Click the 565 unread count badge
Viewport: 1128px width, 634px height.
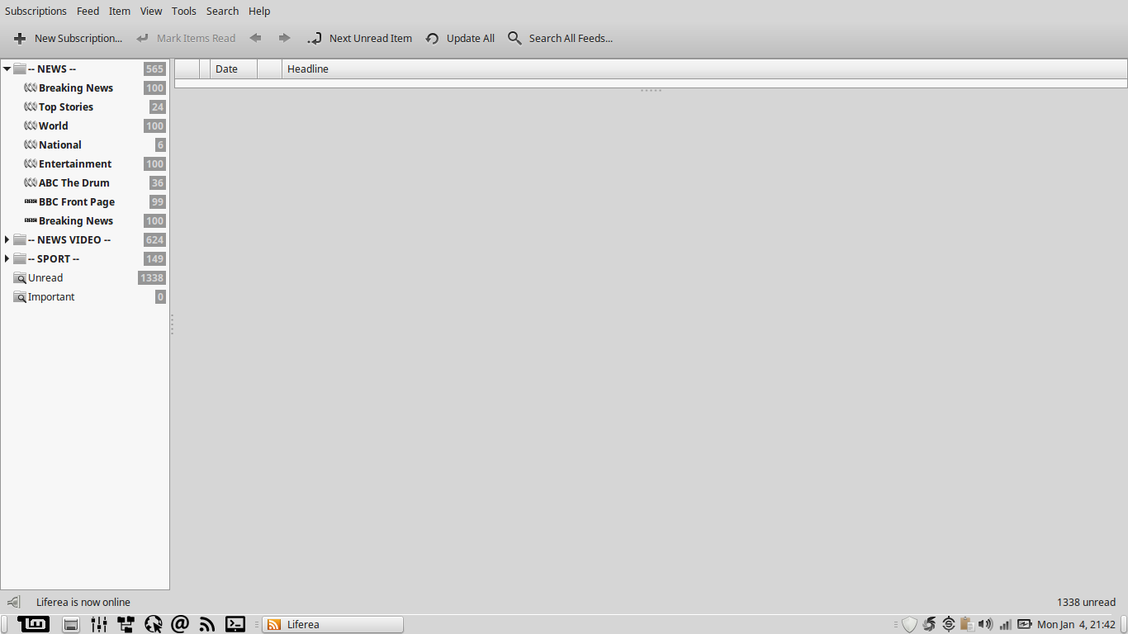click(x=154, y=69)
